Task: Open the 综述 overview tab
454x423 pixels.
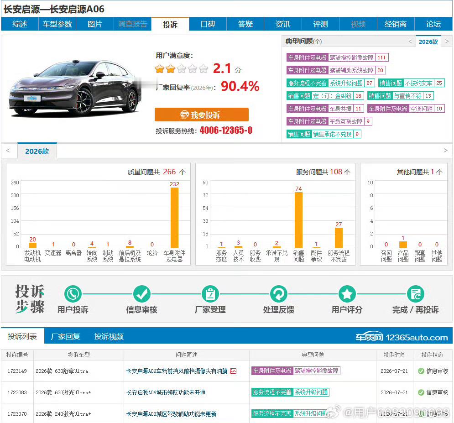Action: click(20, 24)
